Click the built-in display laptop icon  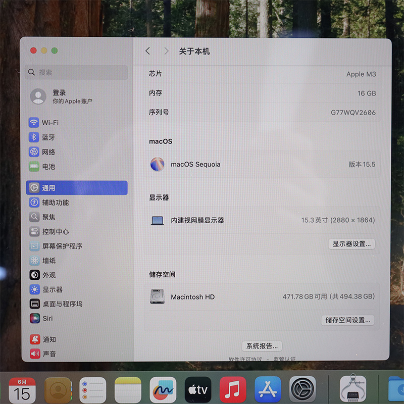point(157,221)
